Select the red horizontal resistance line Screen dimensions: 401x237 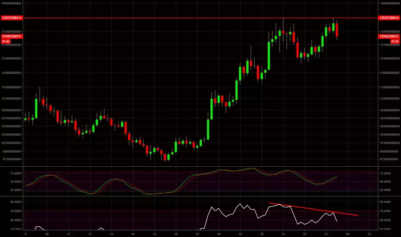pyautogui.click(x=200, y=18)
